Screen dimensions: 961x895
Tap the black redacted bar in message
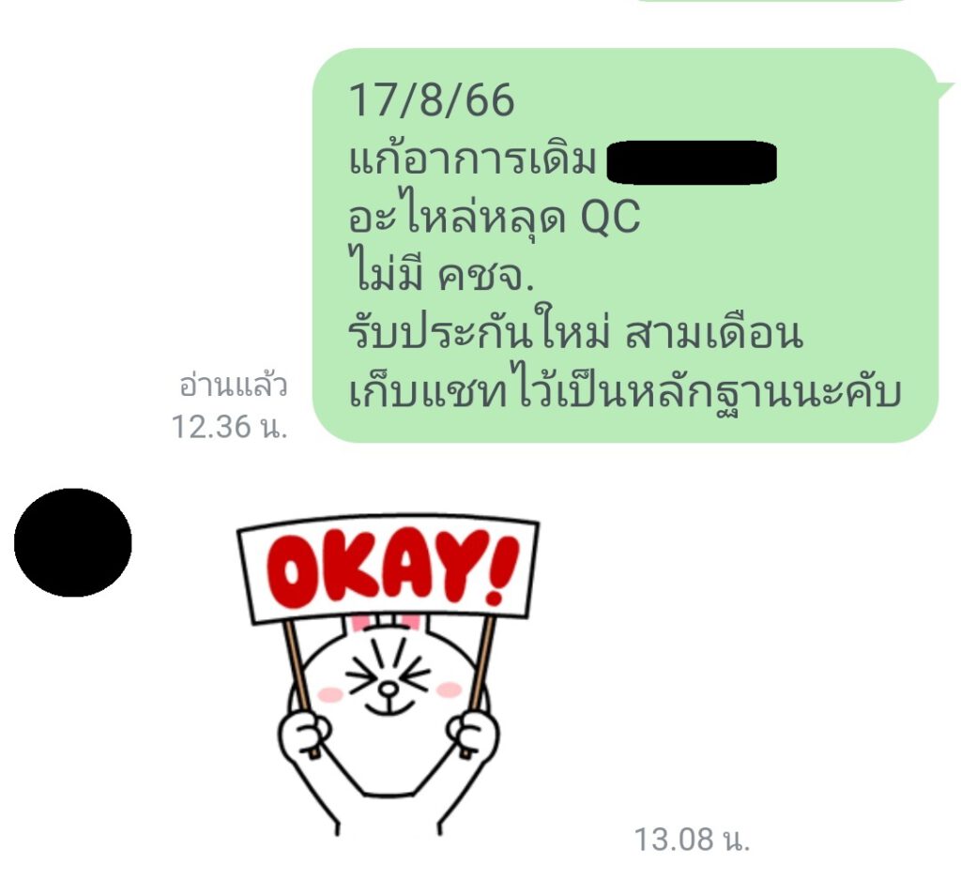tap(692, 162)
